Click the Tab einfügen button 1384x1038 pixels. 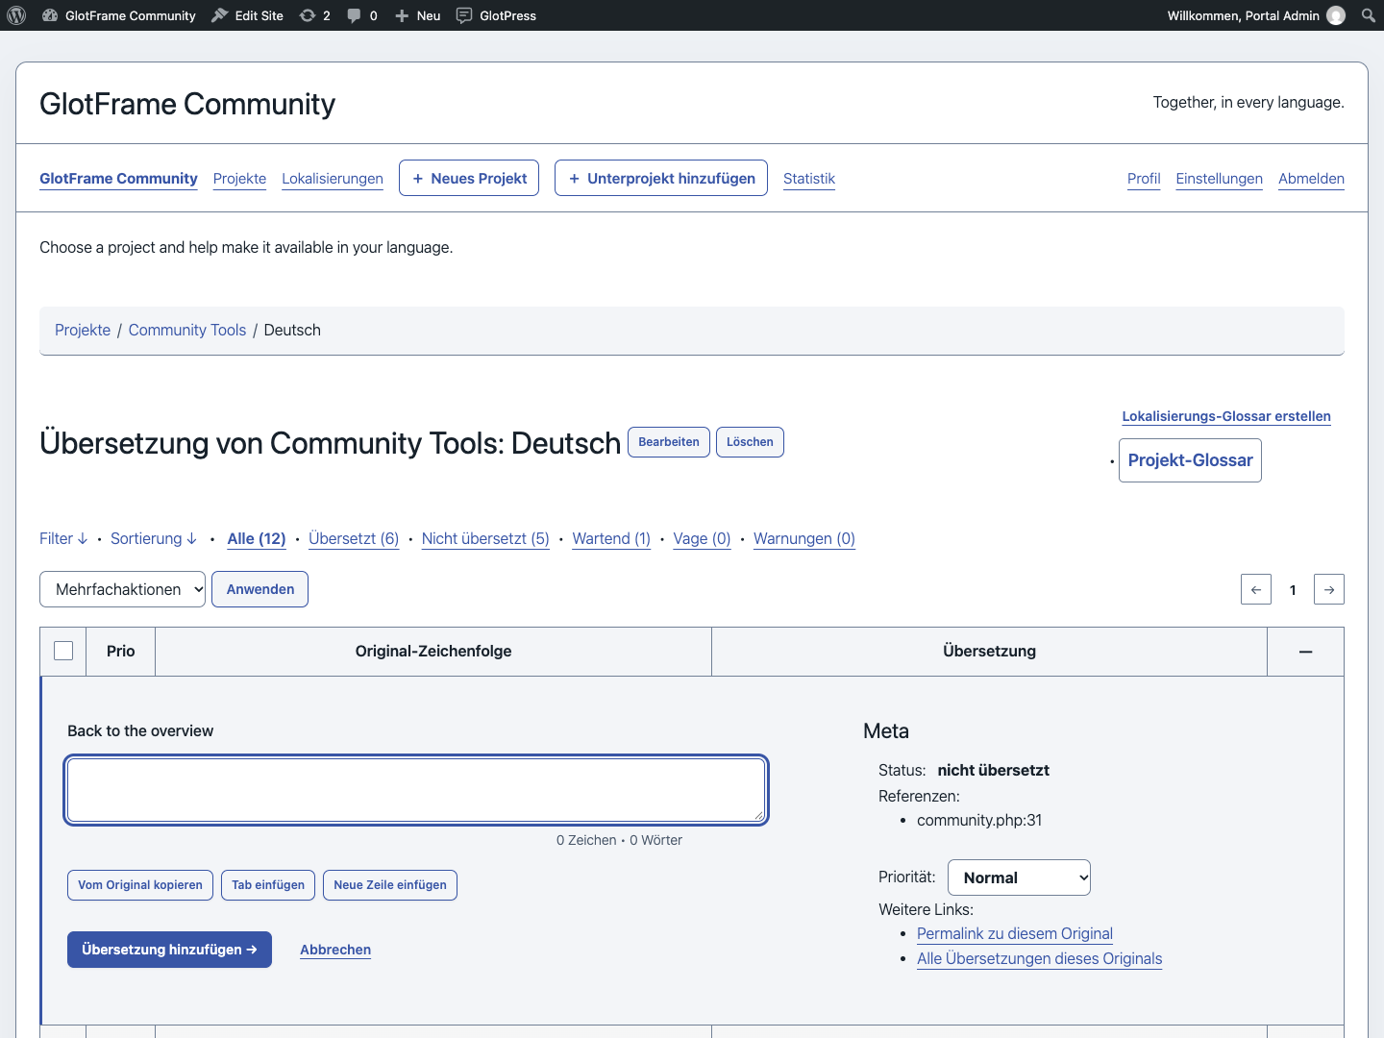(x=268, y=885)
